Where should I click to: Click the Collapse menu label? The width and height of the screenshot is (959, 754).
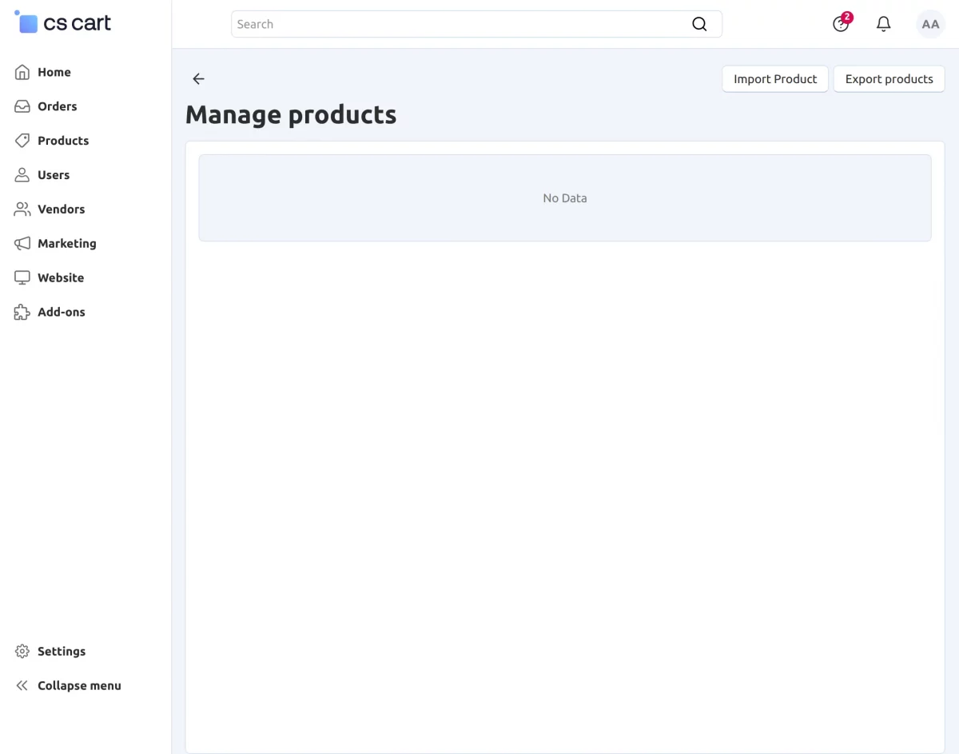(79, 686)
